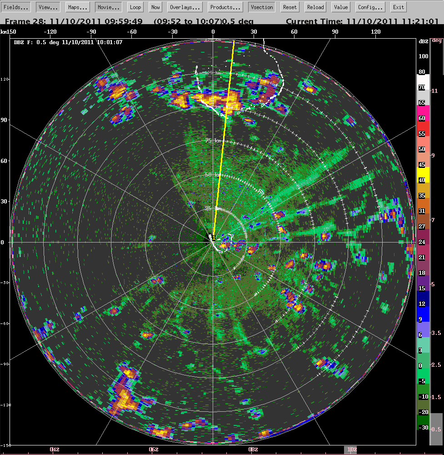Jump to the 08Z timeline marker
Screen dimensions: 444x455
pyautogui.click(x=253, y=450)
